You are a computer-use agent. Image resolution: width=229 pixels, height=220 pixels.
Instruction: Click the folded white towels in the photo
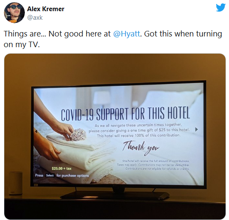point(82,152)
